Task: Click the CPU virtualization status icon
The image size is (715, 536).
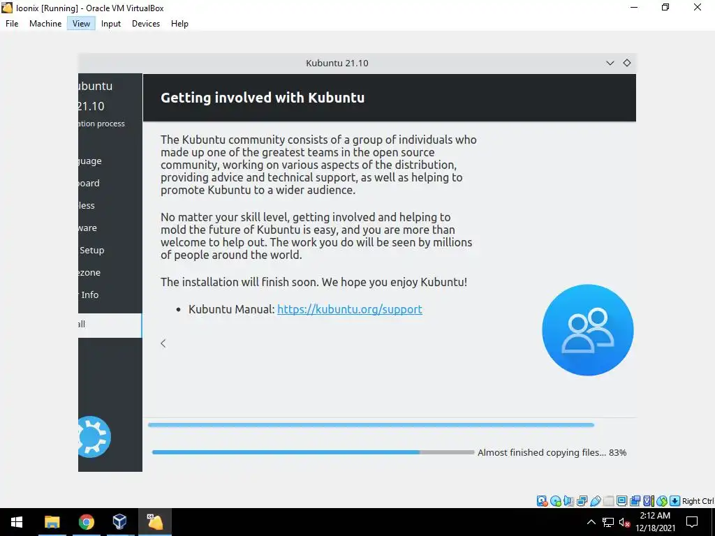Action: [648, 501]
